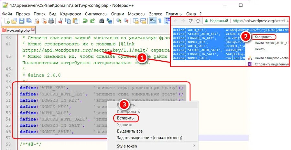291x150 pixels.
Task: Open the Файл menu
Action: [x=7, y=14]
